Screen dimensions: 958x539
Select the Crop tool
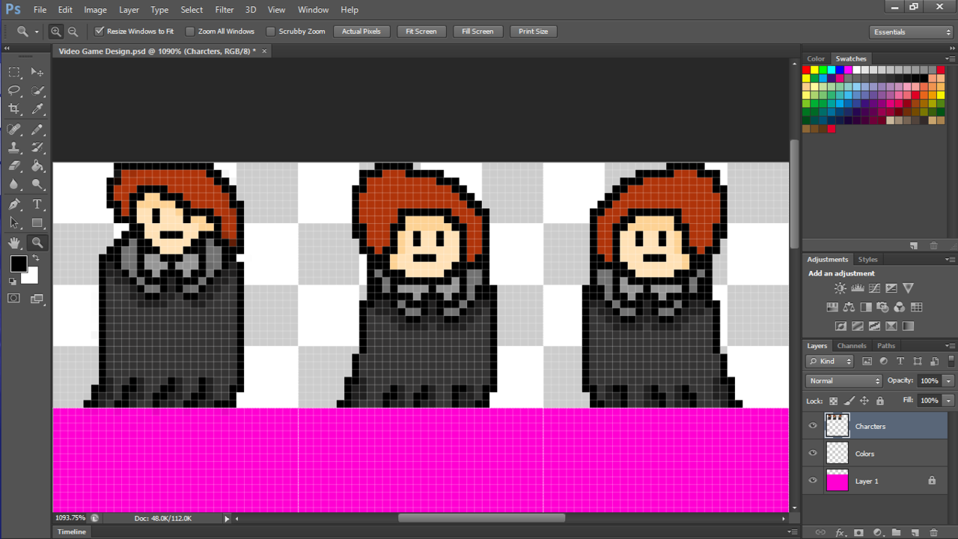click(14, 109)
